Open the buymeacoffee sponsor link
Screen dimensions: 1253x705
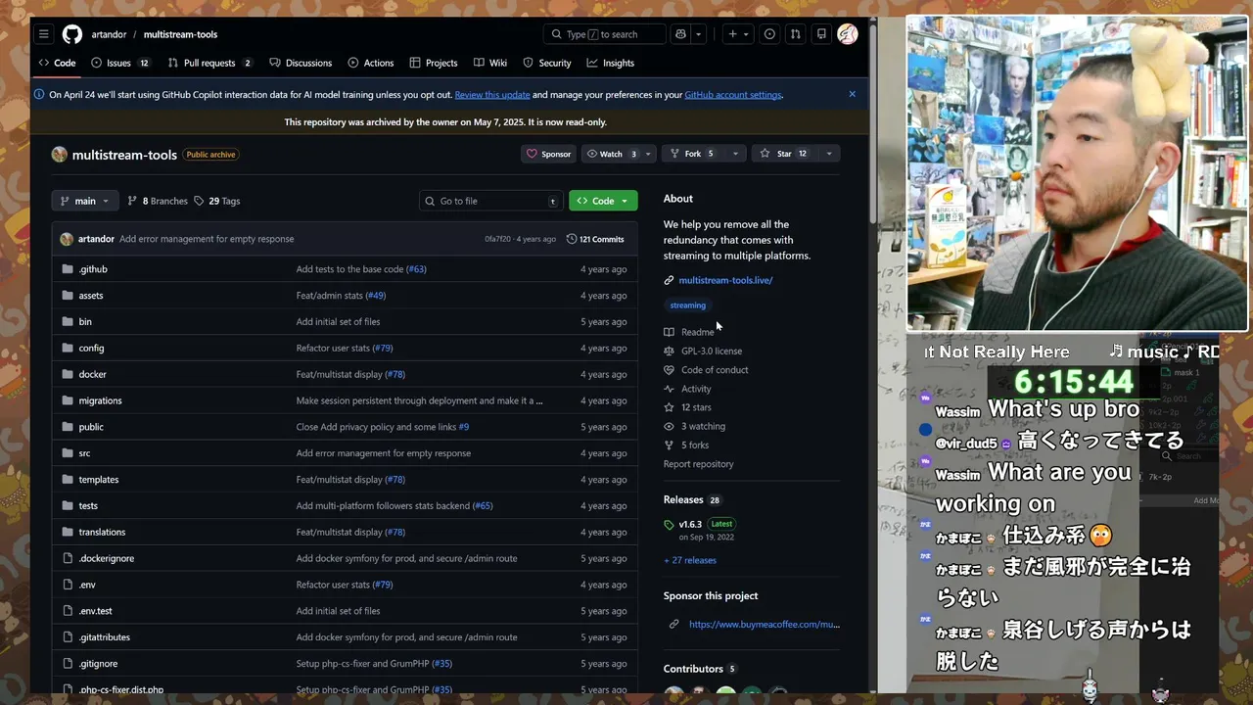pos(764,624)
